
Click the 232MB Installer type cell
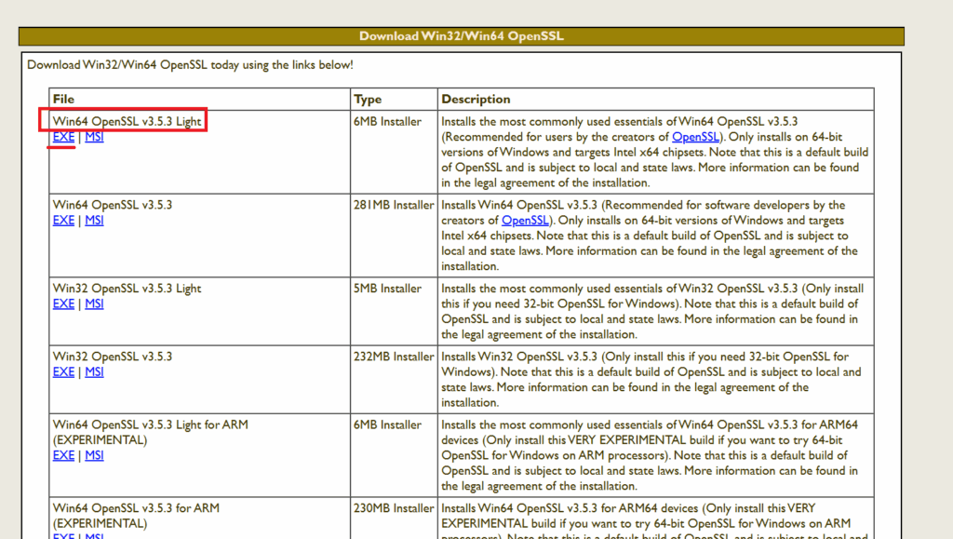(x=394, y=357)
